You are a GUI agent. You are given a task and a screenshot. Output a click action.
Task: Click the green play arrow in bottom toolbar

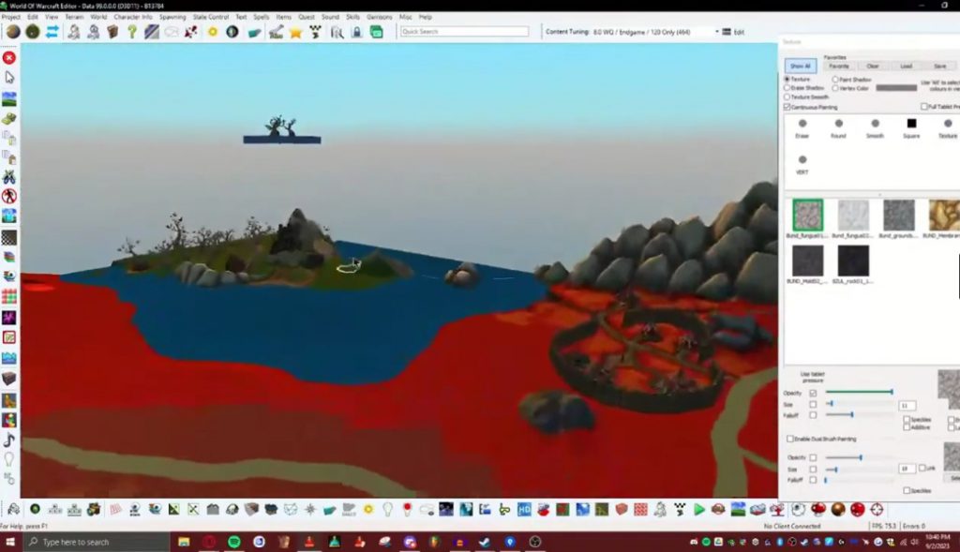[x=698, y=509]
